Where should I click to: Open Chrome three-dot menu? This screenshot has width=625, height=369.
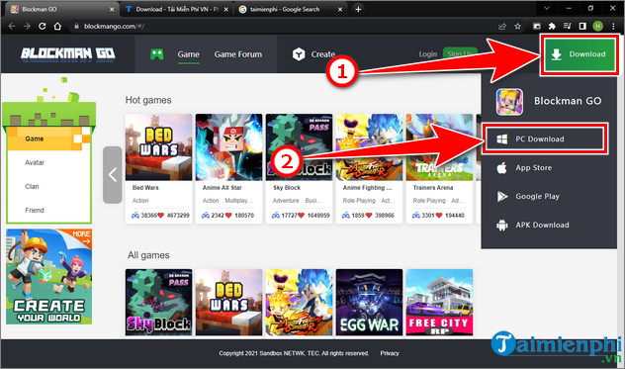pos(613,27)
